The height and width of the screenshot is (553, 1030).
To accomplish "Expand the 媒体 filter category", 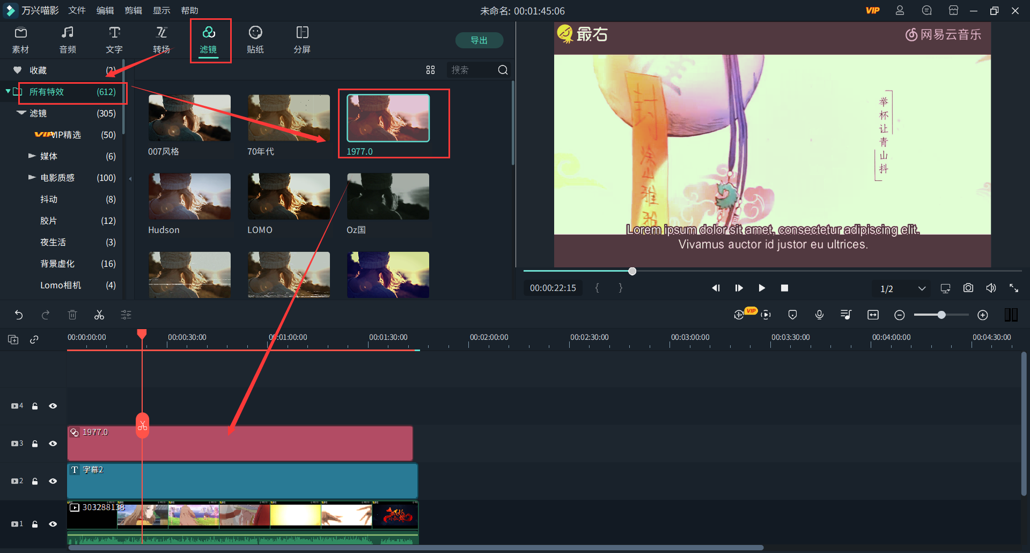I will point(32,156).
